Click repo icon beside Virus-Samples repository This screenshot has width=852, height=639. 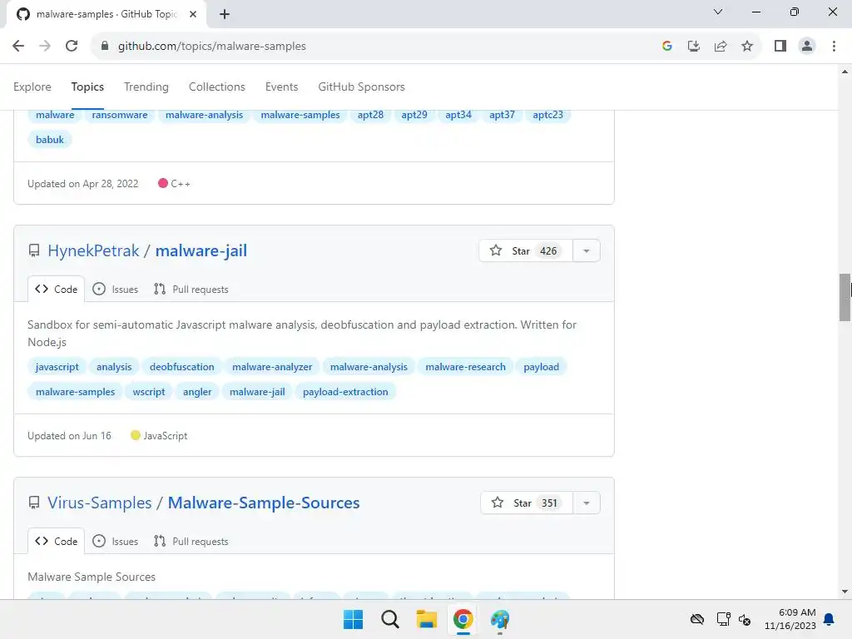click(33, 503)
